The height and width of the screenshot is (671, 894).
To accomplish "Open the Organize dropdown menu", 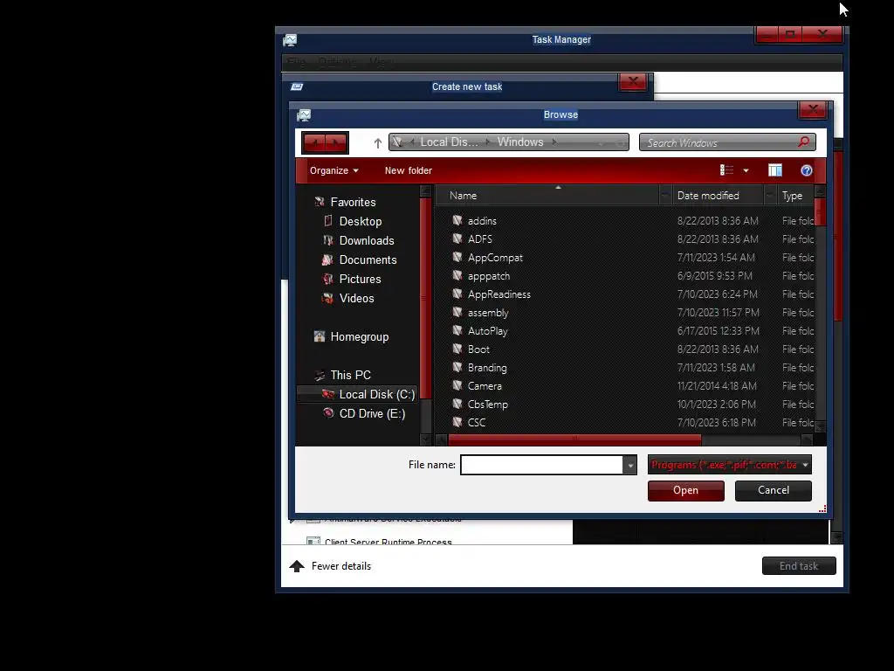I will click(334, 170).
